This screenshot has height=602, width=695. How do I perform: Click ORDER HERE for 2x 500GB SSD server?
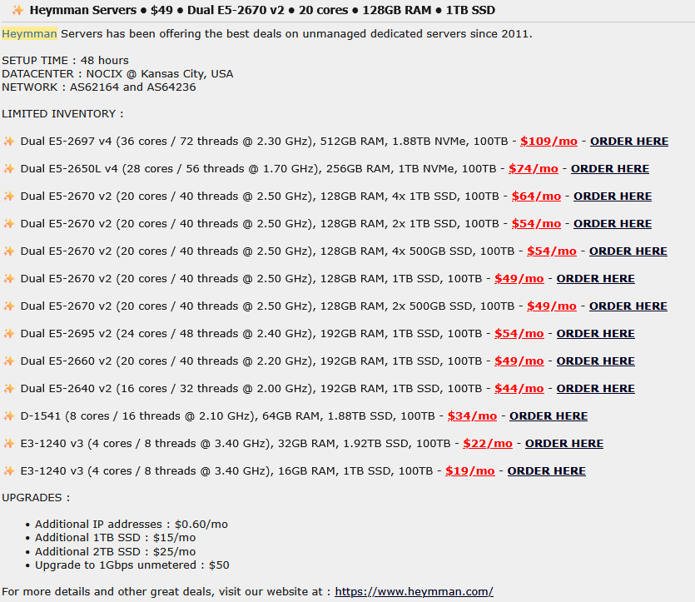point(628,306)
